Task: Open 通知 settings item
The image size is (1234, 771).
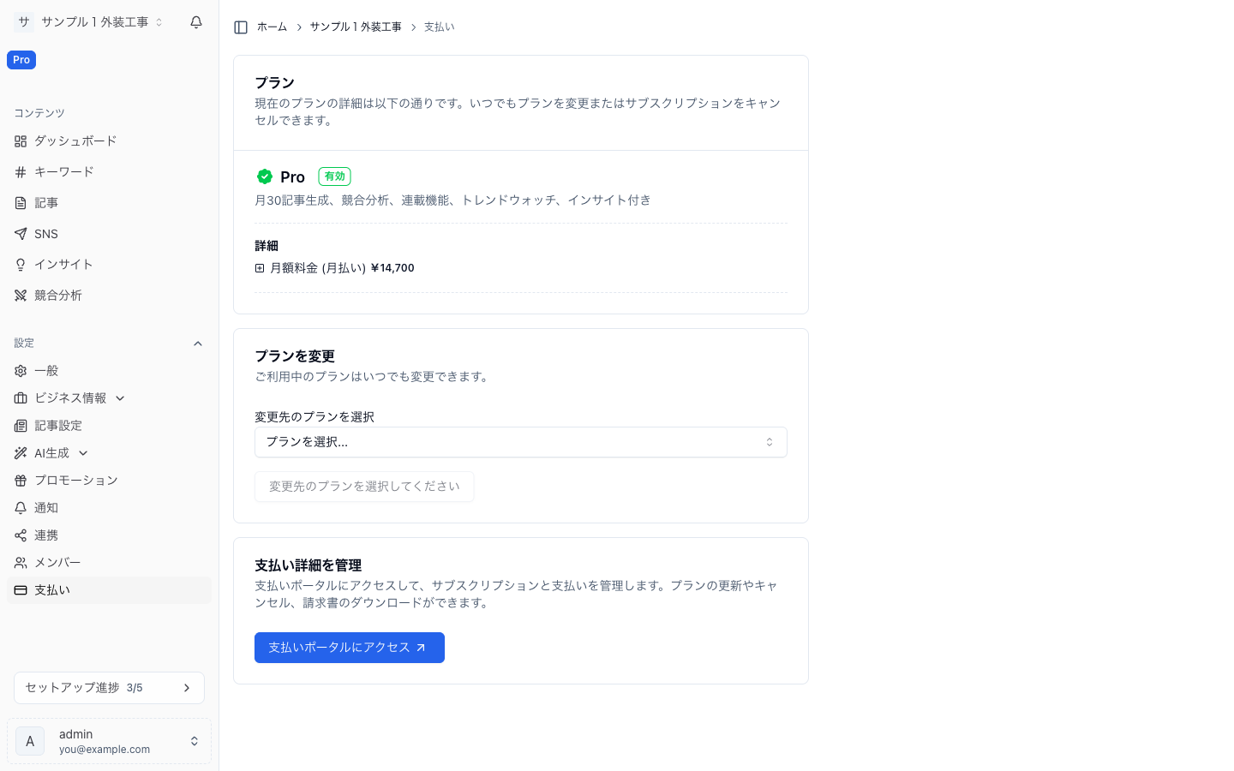Action: point(109,508)
